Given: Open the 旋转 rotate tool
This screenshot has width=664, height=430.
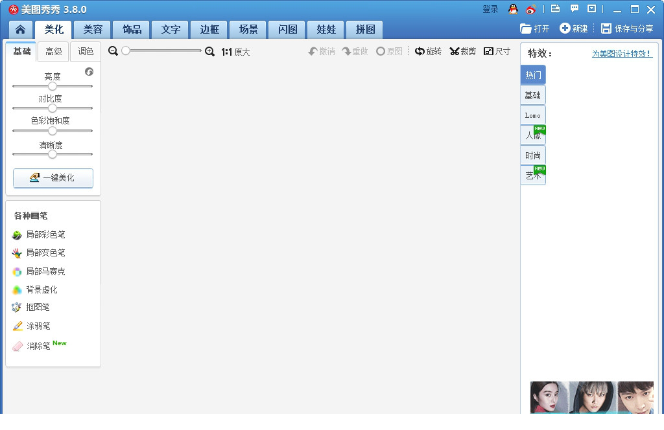Looking at the screenshot, I should 428,51.
